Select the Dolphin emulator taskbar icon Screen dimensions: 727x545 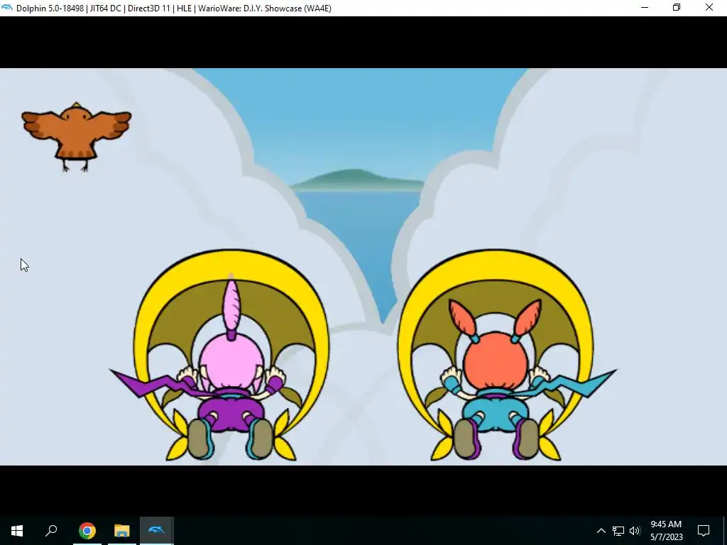click(157, 531)
